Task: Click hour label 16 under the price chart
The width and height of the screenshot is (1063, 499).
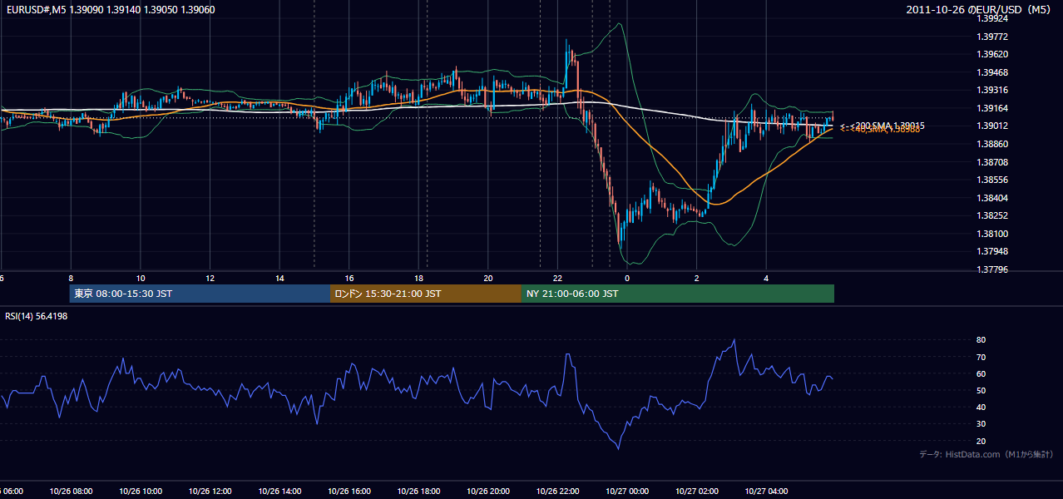Action: pyautogui.click(x=349, y=278)
